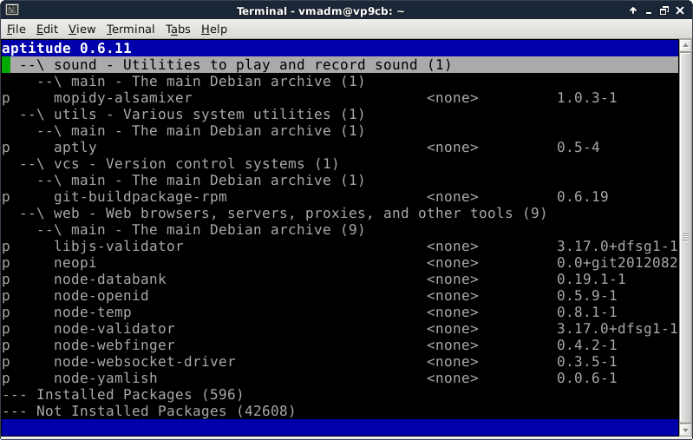Open the Tabs menu
The image size is (693, 440).
point(178,29)
